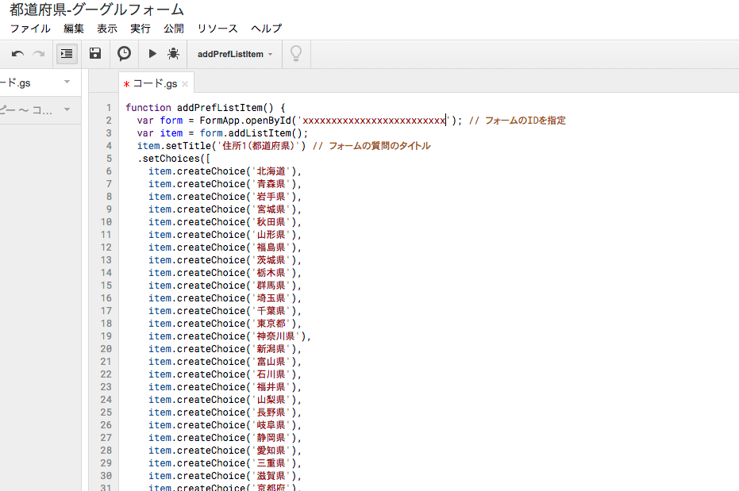739x491 pixels.
Task: Open the 表示 menu
Action: coord(106,29)
